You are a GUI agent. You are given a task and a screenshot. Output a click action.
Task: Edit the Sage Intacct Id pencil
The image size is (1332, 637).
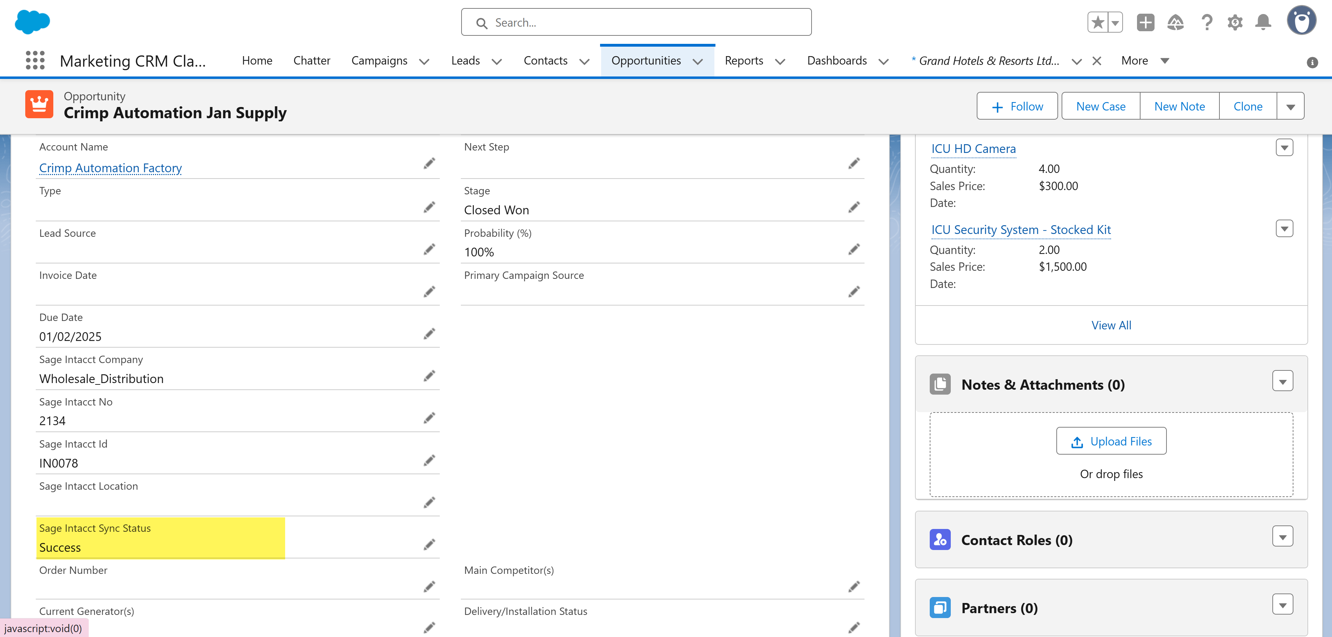(x=429, y=460)
